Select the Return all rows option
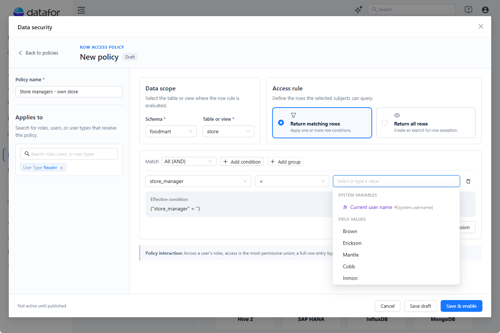500x333 pixels. [426, 123]
